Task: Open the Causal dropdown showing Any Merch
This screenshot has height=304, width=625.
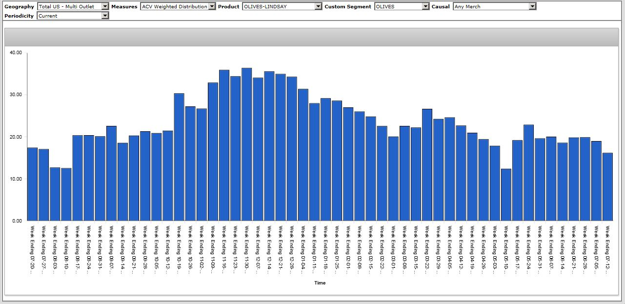Action: tap(532, 6)
